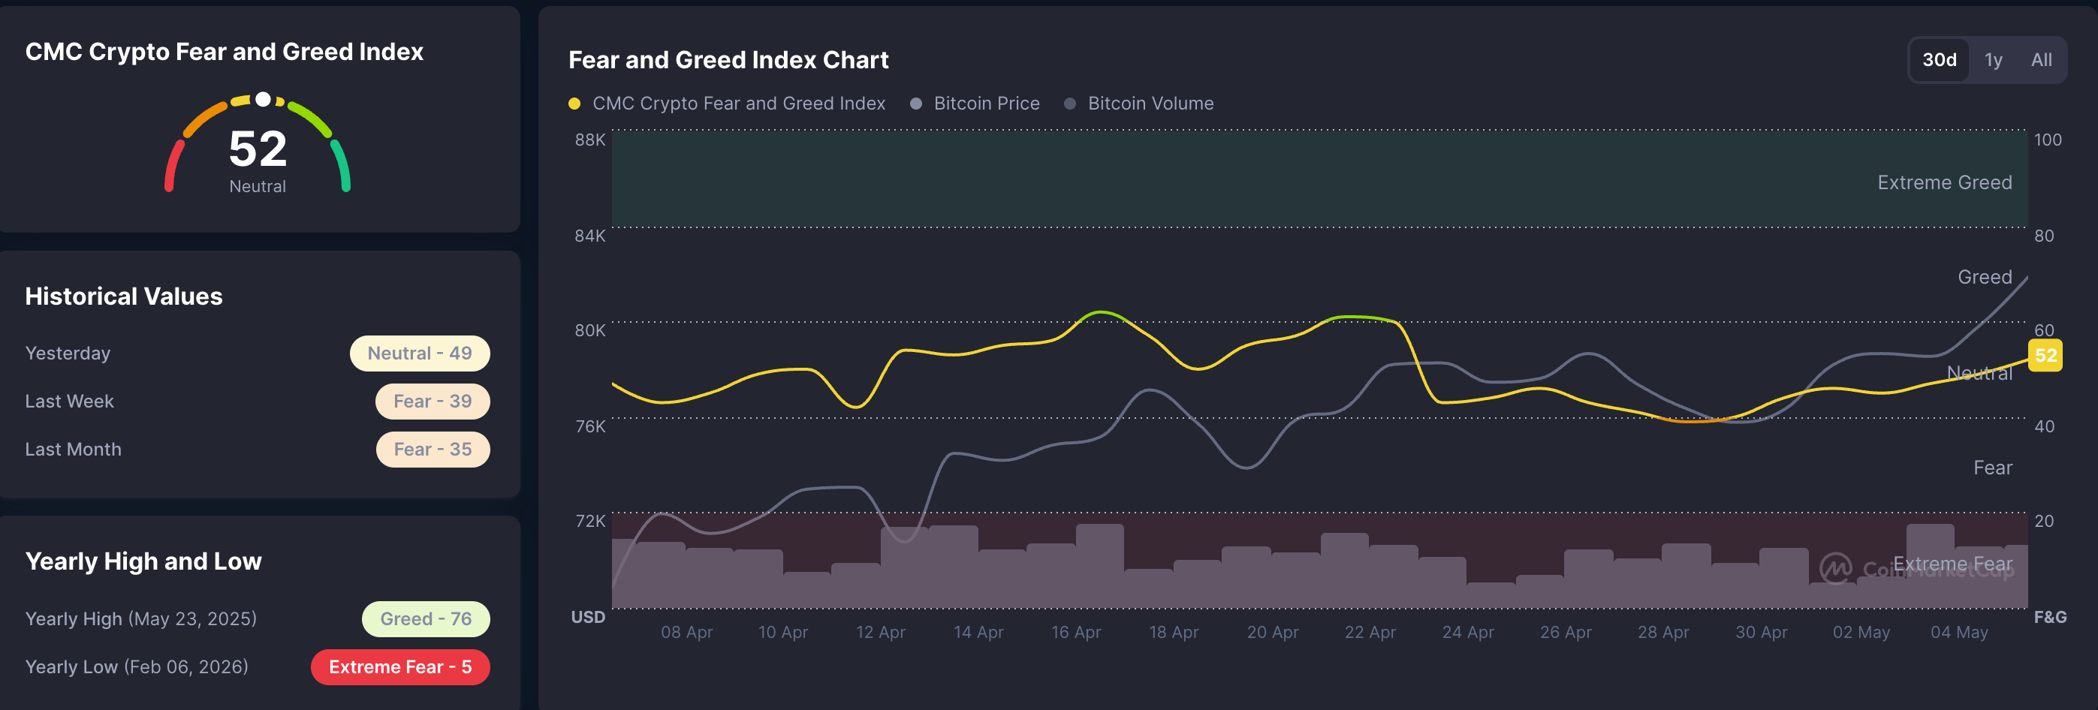Screen dimensions: 2098x710
Task: Click Yearly Low (Feb 06, 2026) text
Action: [137, 667]
